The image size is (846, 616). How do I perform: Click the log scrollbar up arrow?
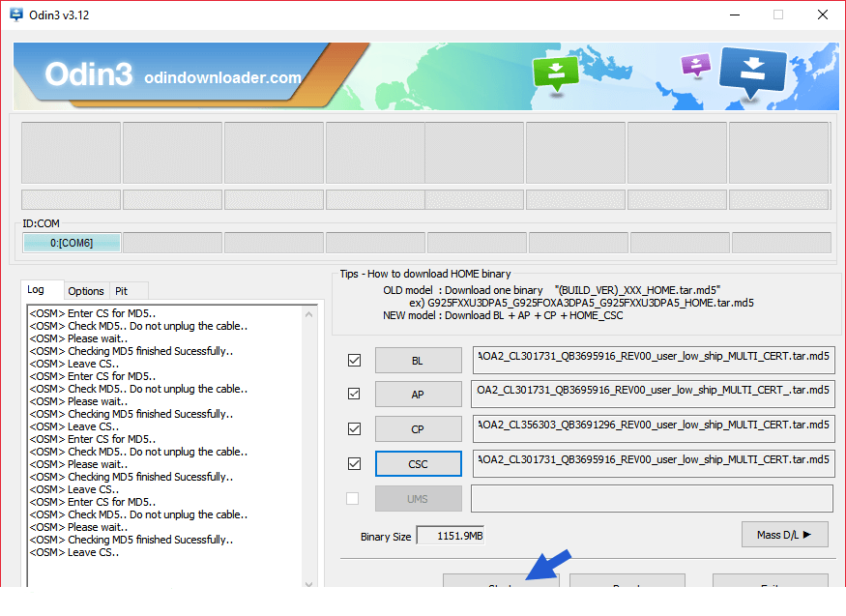click(x=309, y=314)
